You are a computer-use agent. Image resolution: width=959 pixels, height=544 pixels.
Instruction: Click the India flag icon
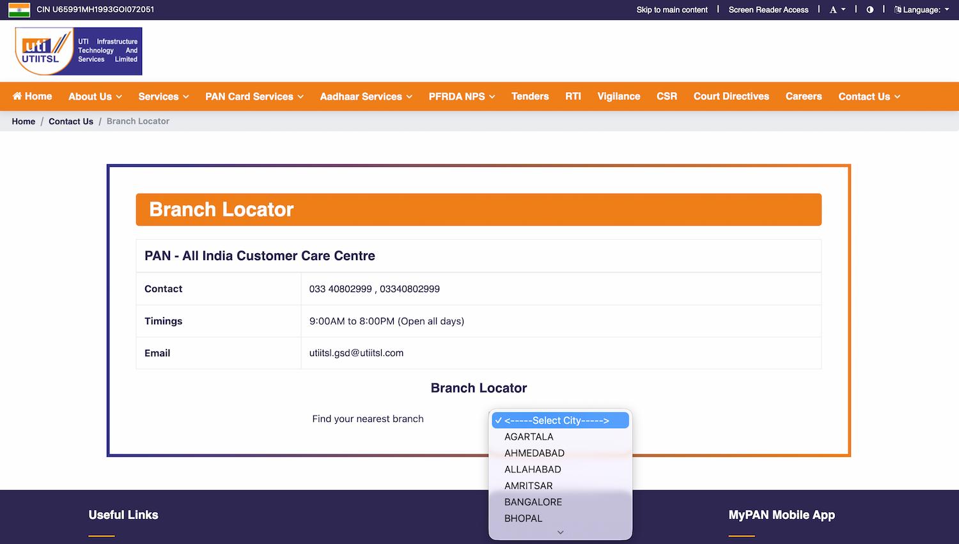click(19, 10)
